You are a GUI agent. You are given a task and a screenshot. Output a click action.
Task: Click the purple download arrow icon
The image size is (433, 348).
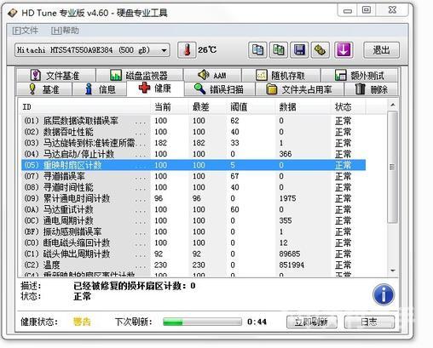(344, 50)
